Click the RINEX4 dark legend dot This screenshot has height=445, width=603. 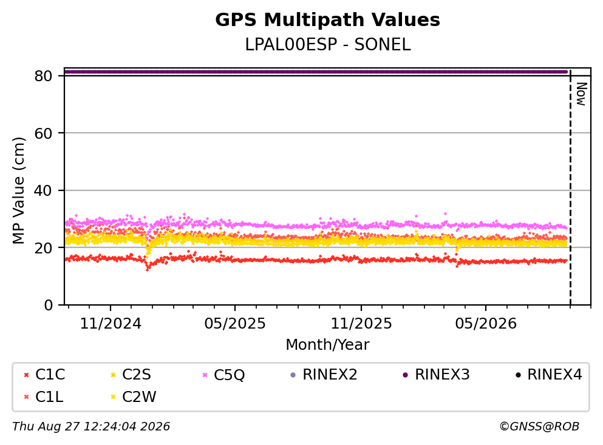coord(518,375)
